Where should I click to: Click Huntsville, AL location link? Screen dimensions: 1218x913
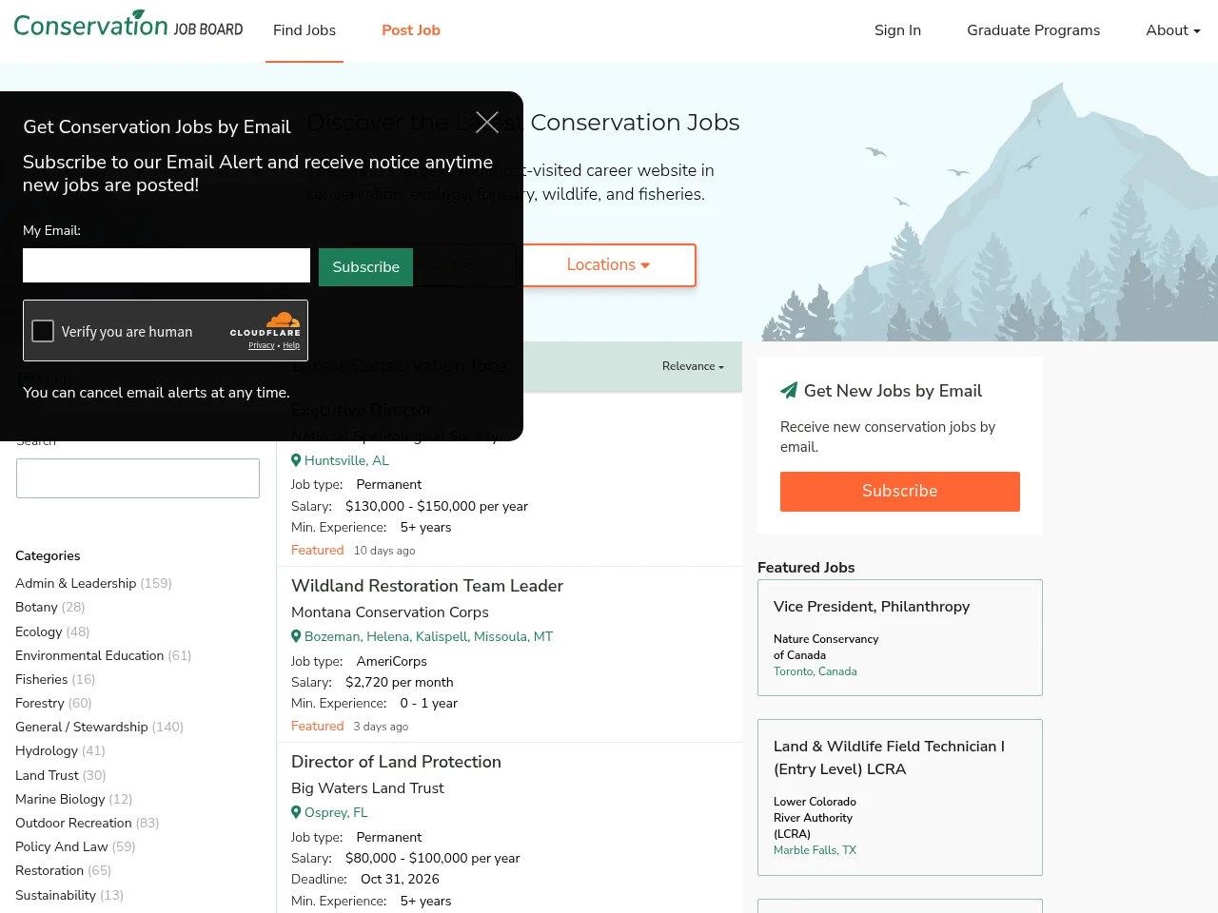click(x=346, y=460)
